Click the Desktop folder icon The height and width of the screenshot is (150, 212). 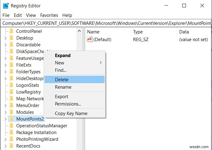12,38
